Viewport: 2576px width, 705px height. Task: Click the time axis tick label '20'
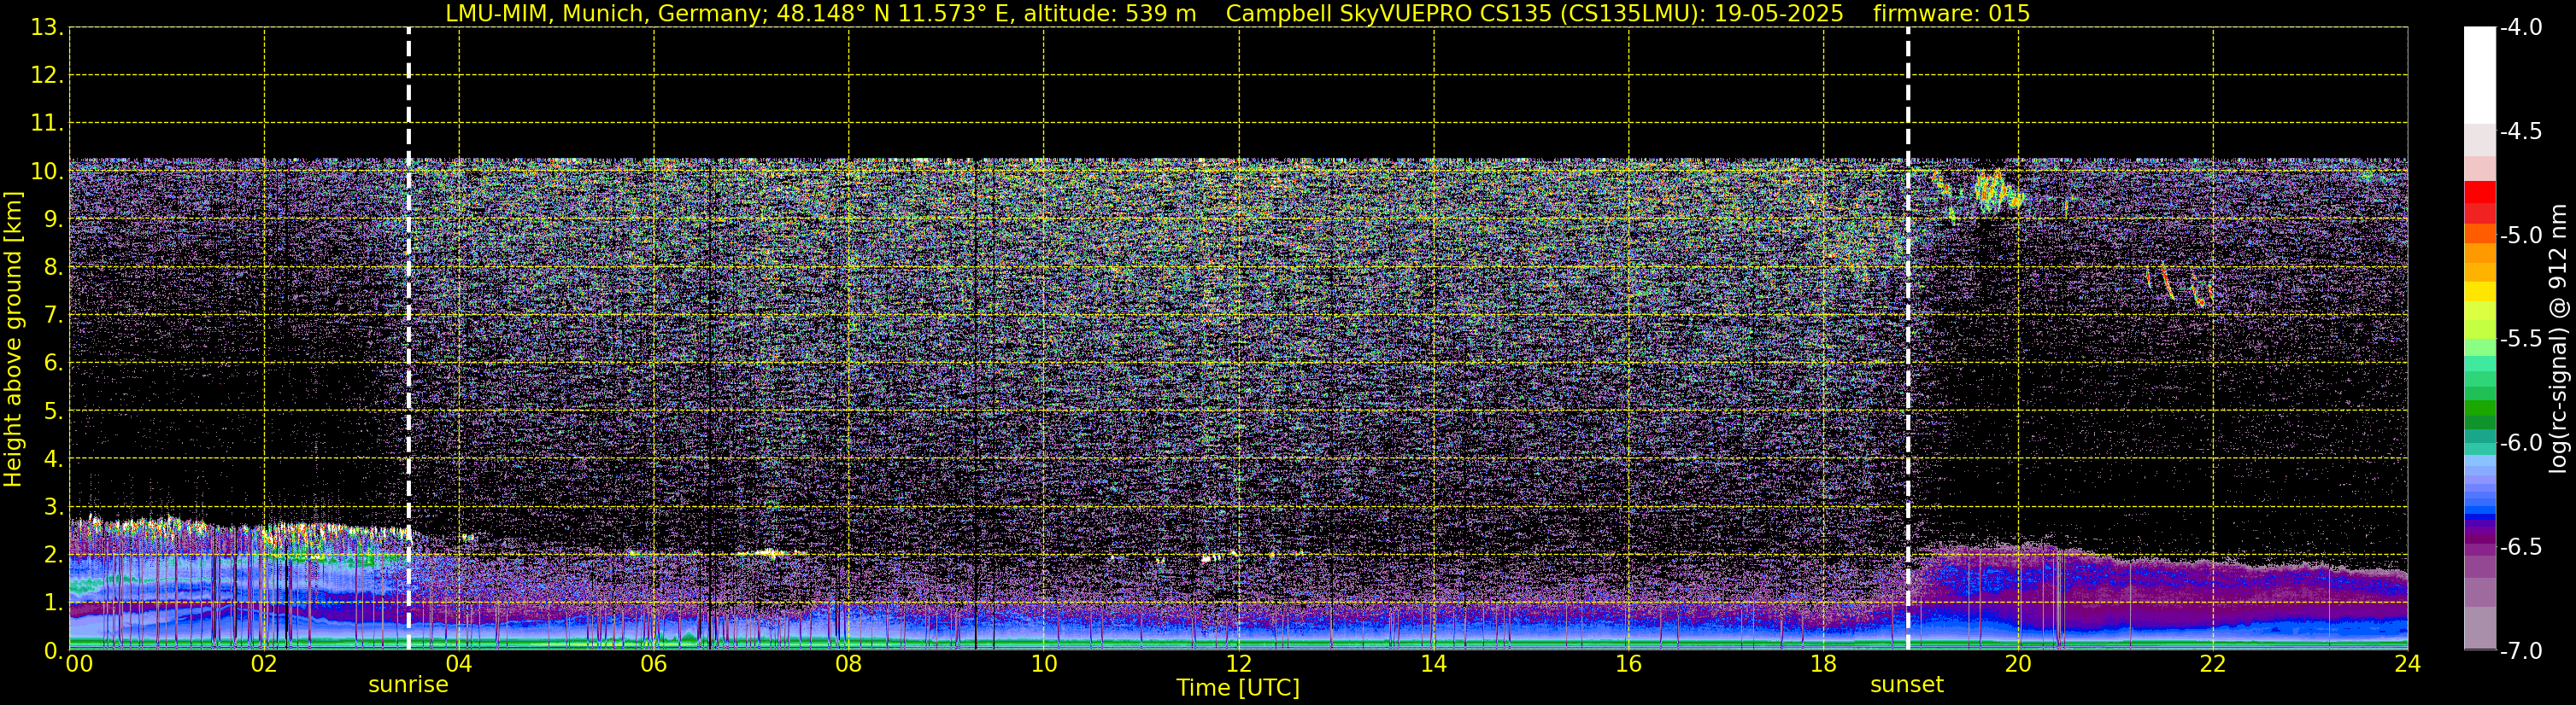pyautogui.click(x=2018, y=664)
